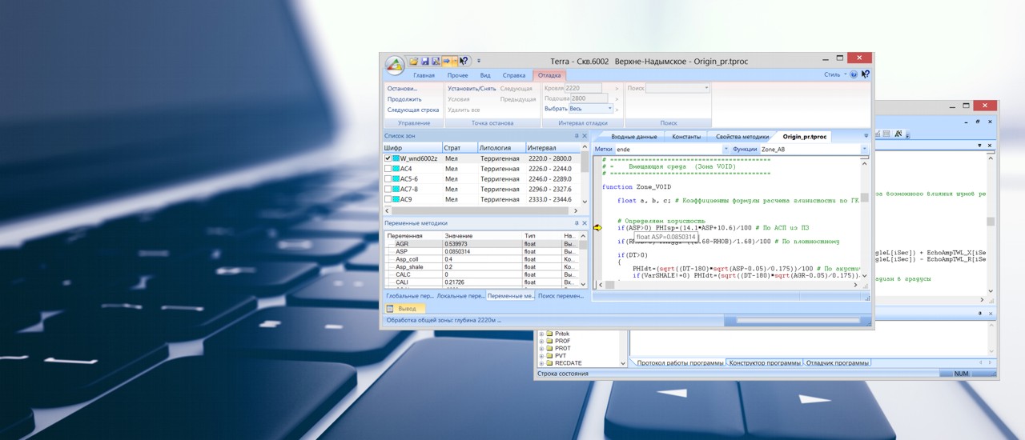Click the horizontal scrollbar under the zone list
The width and height of the screenshot is (1025, 440).
point(479,210)
